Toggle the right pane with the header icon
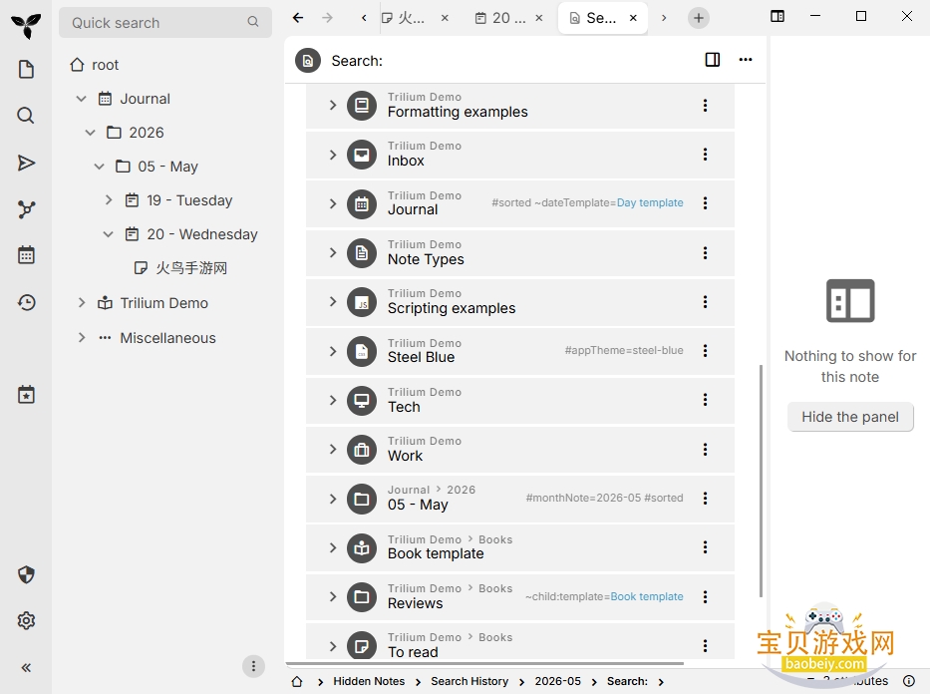This screenshot has width=930, height=694. point(713,59)
